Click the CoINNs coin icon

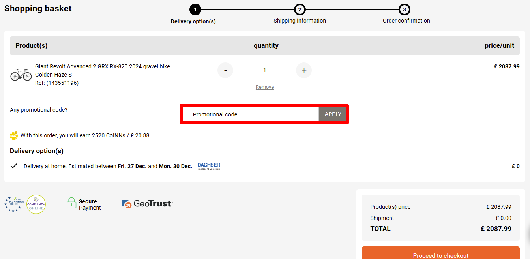(14, 135)
